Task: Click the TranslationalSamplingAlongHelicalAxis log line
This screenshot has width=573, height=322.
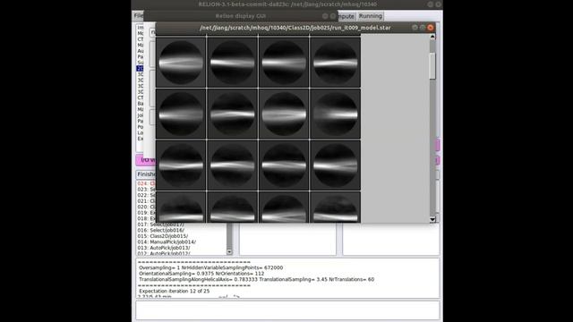Action: [x=257, y=279]
